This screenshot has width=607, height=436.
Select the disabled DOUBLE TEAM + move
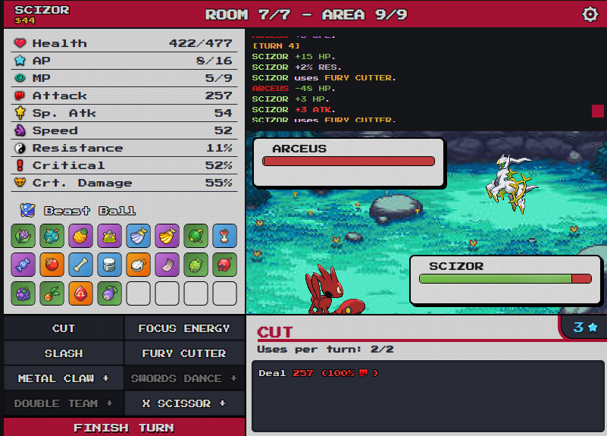point(64,403)
